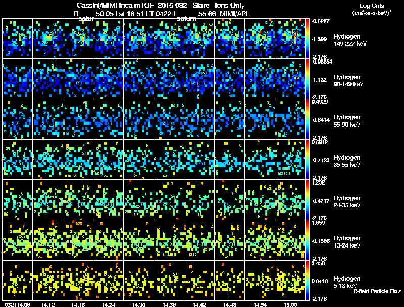Open the 24-35 keV image panel at 14:30
404x307 pixels.
[138, 200]
